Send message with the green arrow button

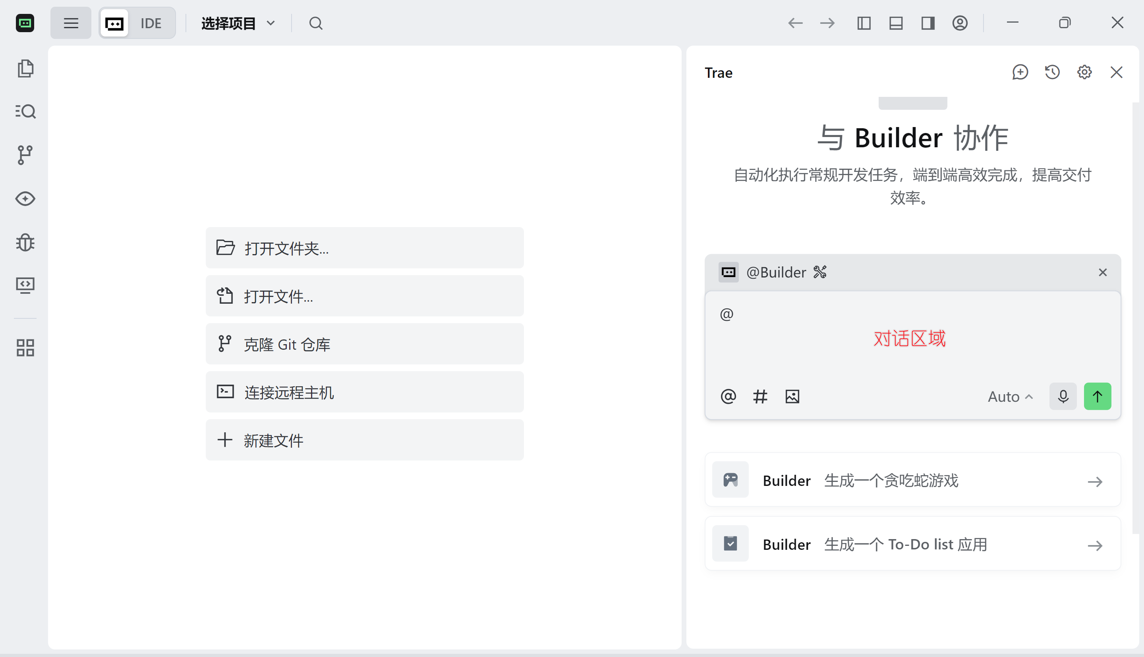tap(1098, 397)
